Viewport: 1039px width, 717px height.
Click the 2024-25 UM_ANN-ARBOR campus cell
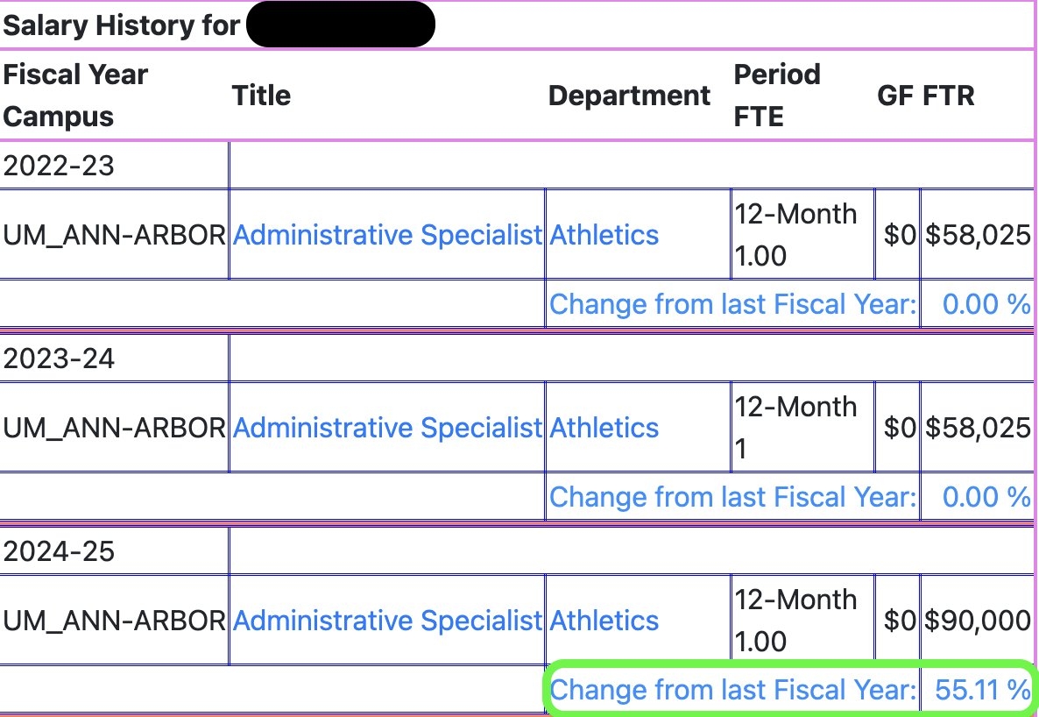114,621
